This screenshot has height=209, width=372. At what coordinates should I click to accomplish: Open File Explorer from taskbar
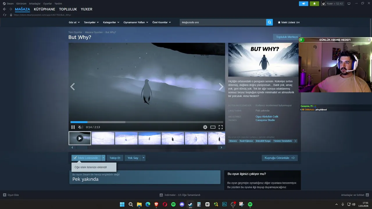click(139, 204)
